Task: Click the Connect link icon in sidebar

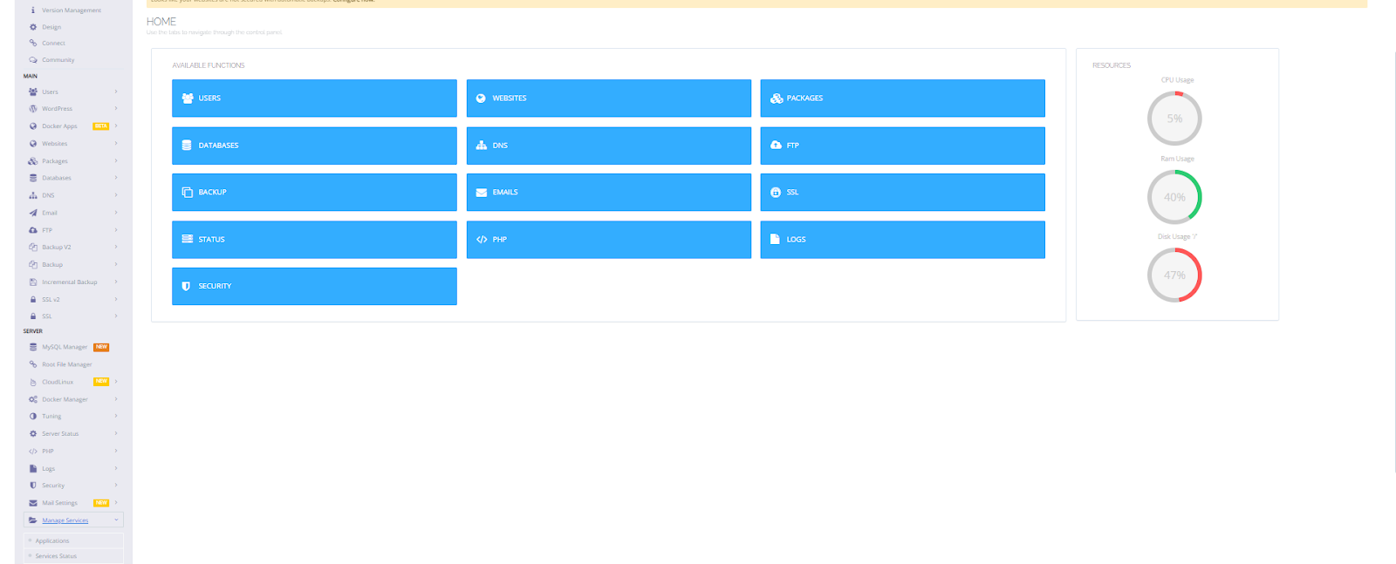Action: pyautogui.click(x=33, y=43)
